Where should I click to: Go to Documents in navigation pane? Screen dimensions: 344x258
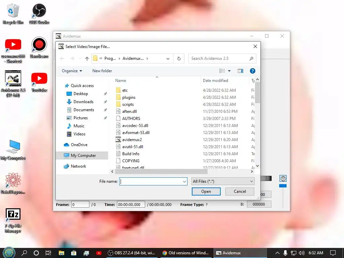click(84, 110)
